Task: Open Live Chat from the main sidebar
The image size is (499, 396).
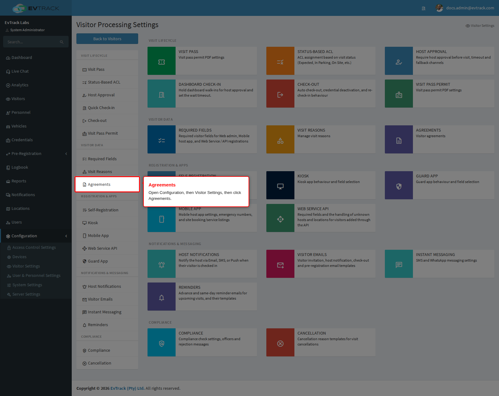Action: (36, 71)
